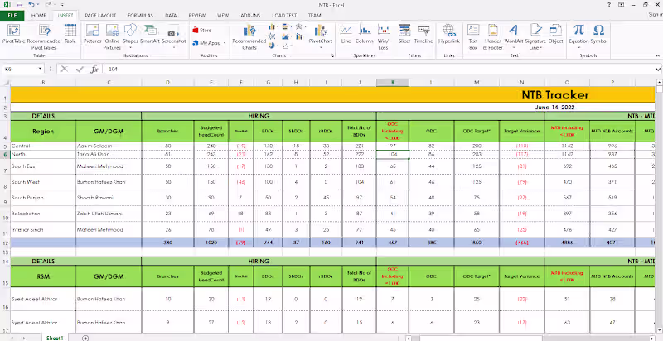This screenshot has width=663, height=341.
Task: Add a Win/Loss sparkline
Action: tap(383, 36)
